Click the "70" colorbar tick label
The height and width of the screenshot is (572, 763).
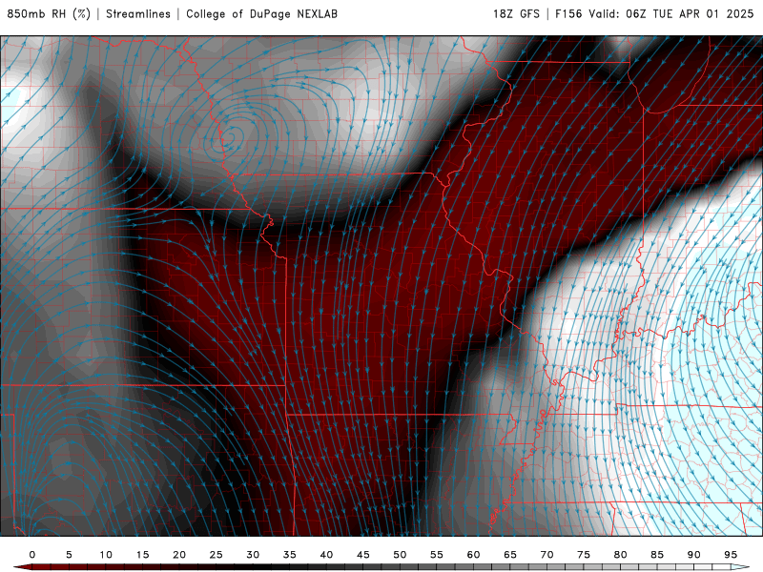click(x=546, y=555)
